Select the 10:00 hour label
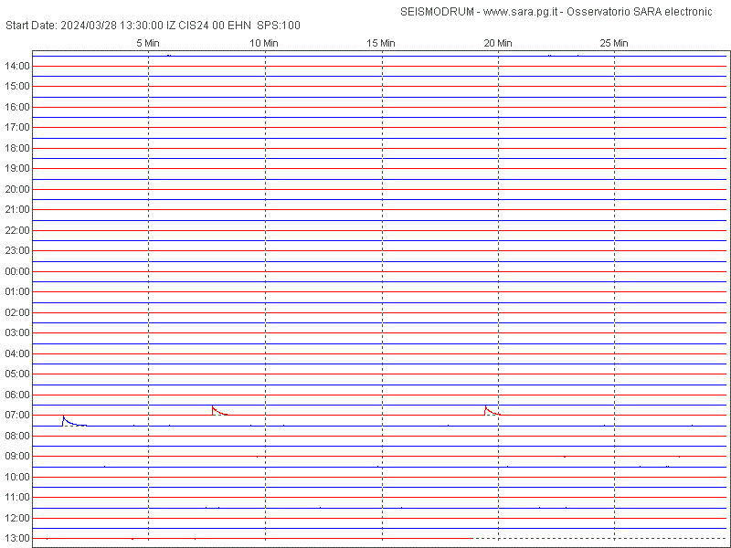 coord(17,477)
